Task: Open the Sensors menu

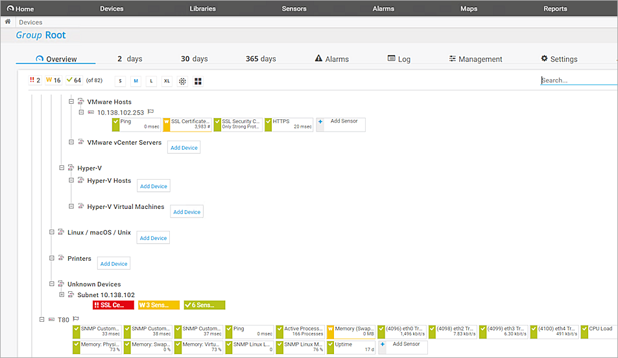Action: [294, 9]
